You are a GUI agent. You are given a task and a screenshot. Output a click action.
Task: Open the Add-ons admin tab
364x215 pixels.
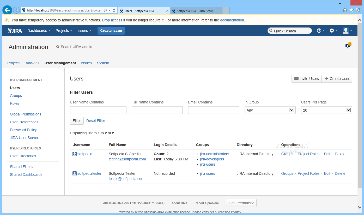click(32, 63)
